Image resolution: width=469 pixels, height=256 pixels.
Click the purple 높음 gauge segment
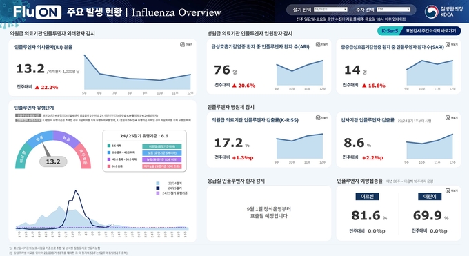[x=66, y=138]
